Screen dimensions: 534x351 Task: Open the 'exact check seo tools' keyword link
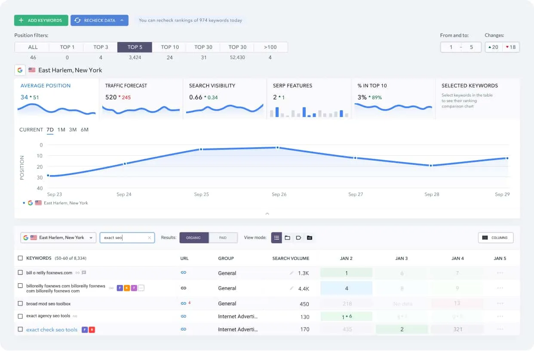(x=52, y=330)
